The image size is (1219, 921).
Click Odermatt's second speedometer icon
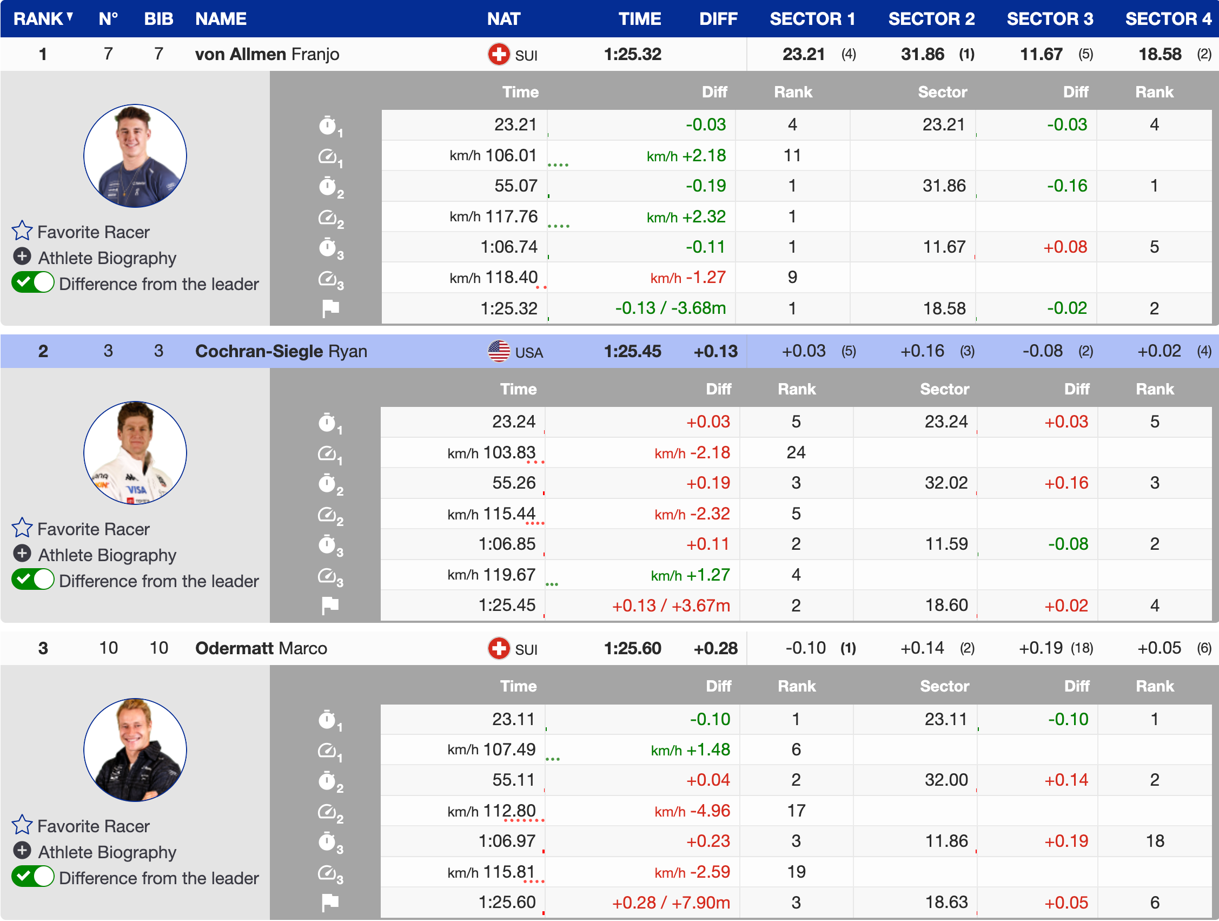tap(327, 811)
